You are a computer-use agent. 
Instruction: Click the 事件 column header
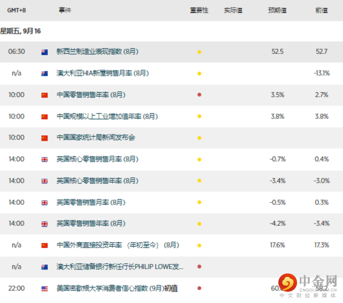coord(65,10)
